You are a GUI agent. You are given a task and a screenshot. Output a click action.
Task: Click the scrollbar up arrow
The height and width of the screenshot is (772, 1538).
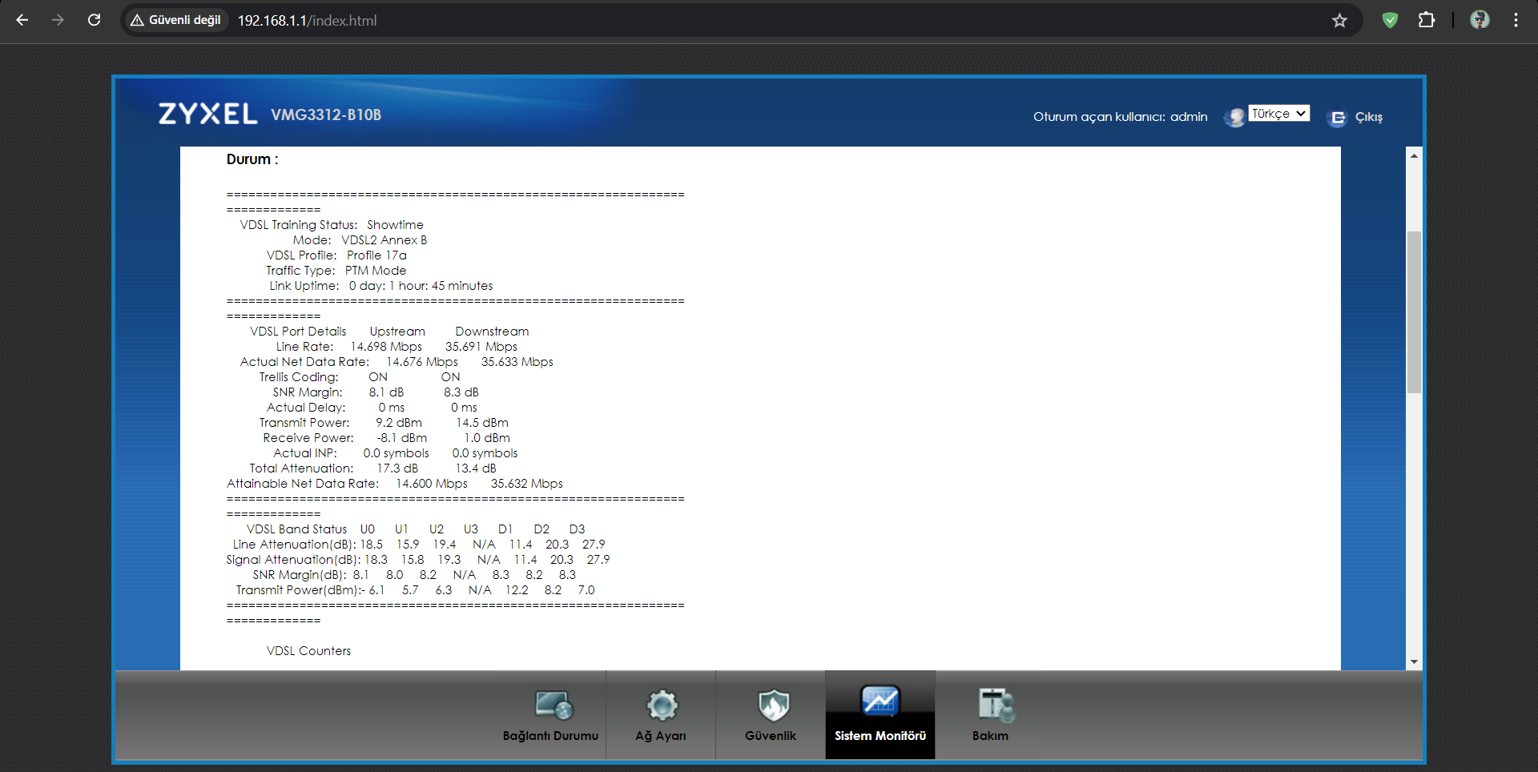tap(1414, 155)
